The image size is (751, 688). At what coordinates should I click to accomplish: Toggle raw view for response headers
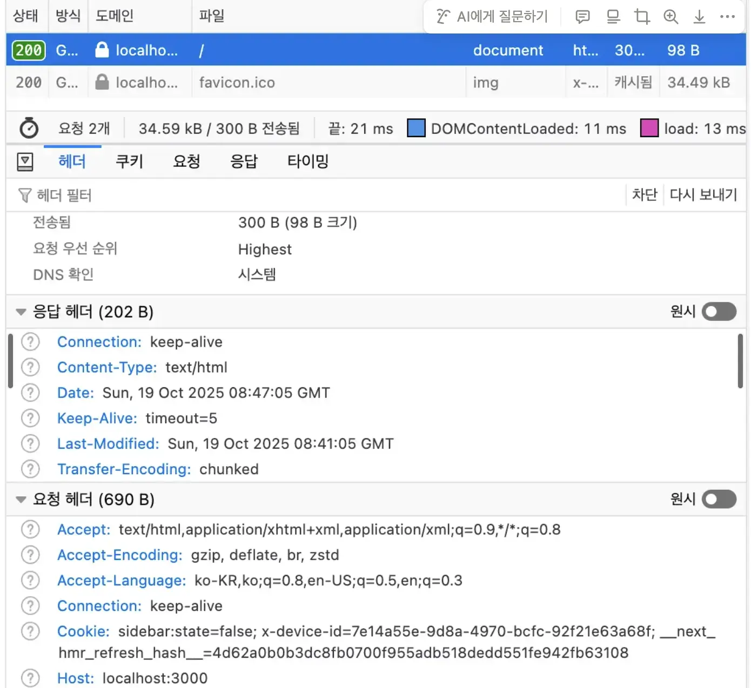tap(719, 312)
